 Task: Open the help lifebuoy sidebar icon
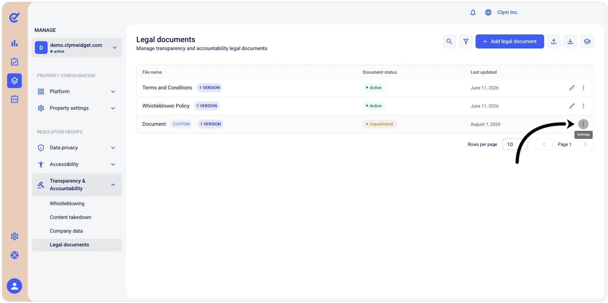tap(15, 255)
